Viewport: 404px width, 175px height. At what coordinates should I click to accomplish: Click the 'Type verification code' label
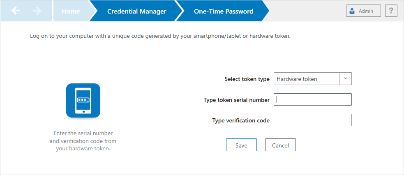pyautogui.click(x=241, y=120)
